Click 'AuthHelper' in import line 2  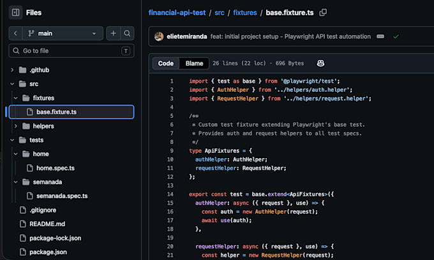coord(233,90)
